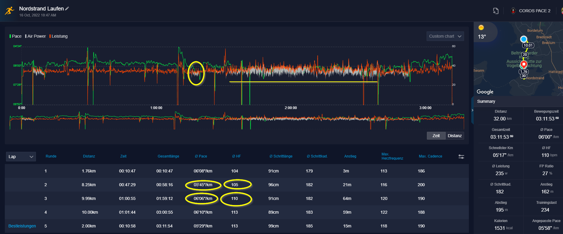Image resolution: width=563 pixels, height=234 pixels.
Task: Collapse the summary side panel arrow
Action: pos(472,110)
